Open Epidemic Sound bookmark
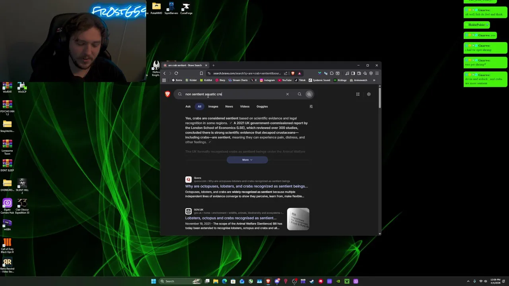Screen dimensions: 509x286 click(319, 80)
